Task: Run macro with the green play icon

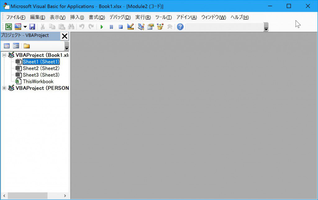Action: point(102,27)
